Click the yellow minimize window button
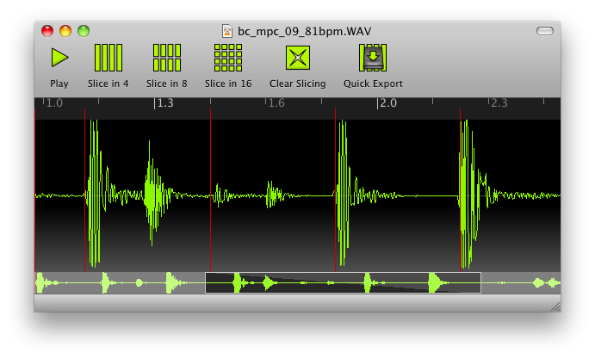 tap(65, 31)
